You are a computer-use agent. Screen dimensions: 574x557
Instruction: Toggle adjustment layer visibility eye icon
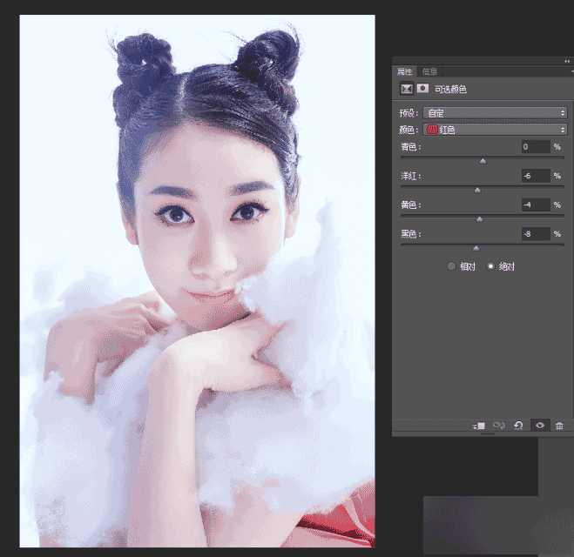pos(540,426)
